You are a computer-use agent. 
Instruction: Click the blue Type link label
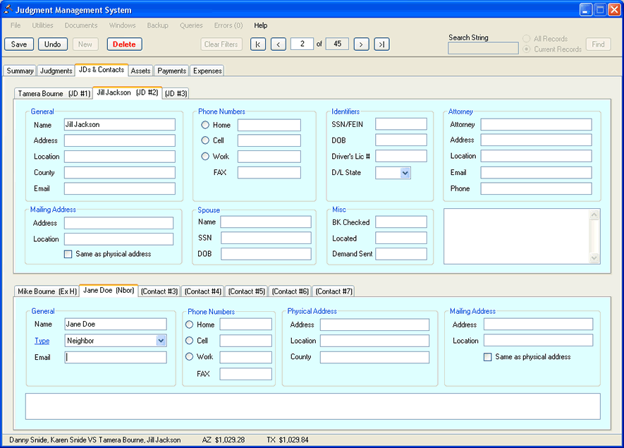42,341
